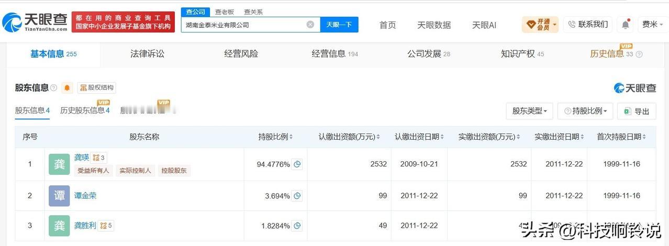The height and width of the screenshot is (246, 669).
Task: Expand the 股东类型 filter dropdown
Action: (x=530, y=111)
